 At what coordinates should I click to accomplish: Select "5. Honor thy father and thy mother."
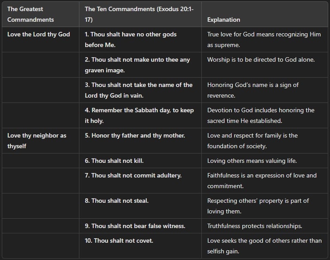[135, 135]
